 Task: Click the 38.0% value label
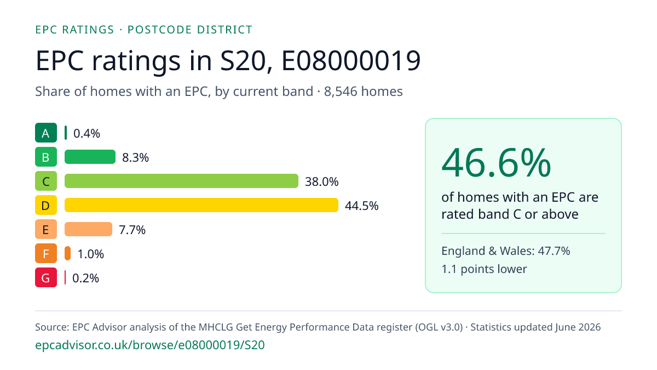coord(322,181)
